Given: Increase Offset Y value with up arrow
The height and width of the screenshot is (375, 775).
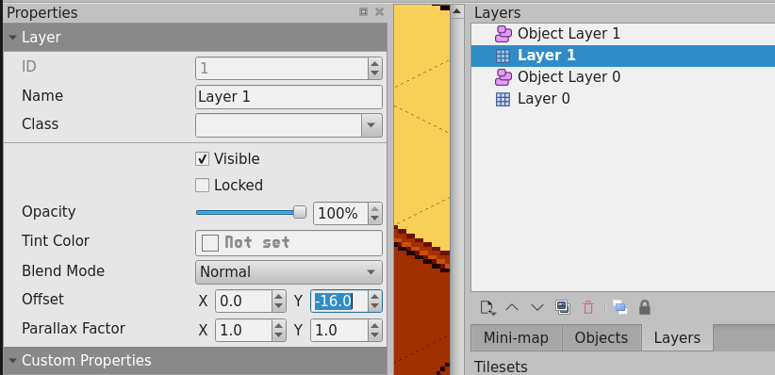Looking at the screenshot, I should pyautogui.click(x=374, y=297).
